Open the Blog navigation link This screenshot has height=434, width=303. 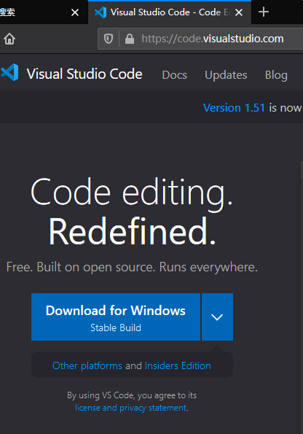tap(276, 75)
